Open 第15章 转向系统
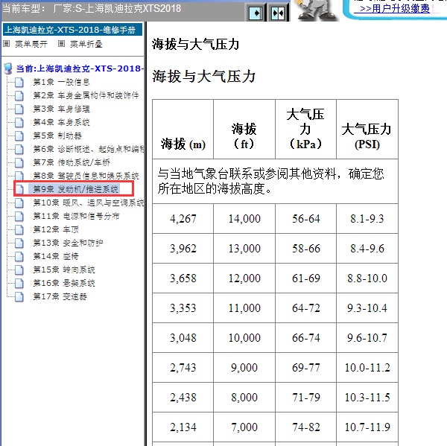 [64, 270]
